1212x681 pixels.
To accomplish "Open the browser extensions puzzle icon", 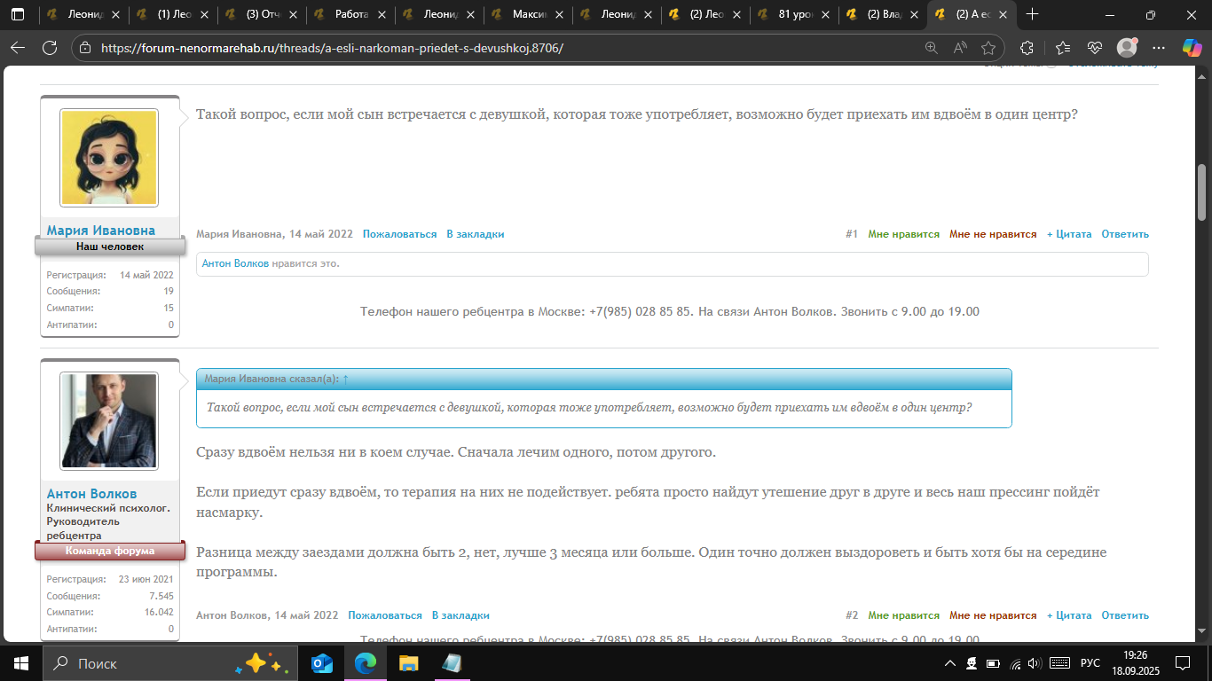I will [x=1027, y=48].
